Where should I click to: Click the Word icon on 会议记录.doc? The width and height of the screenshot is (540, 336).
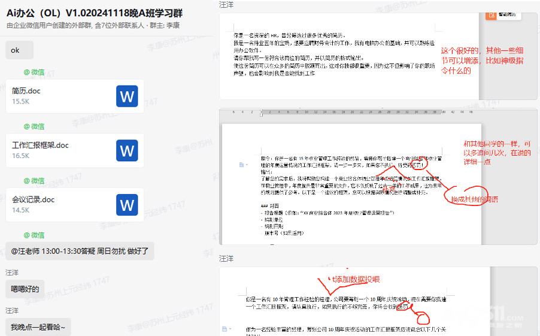127,205
